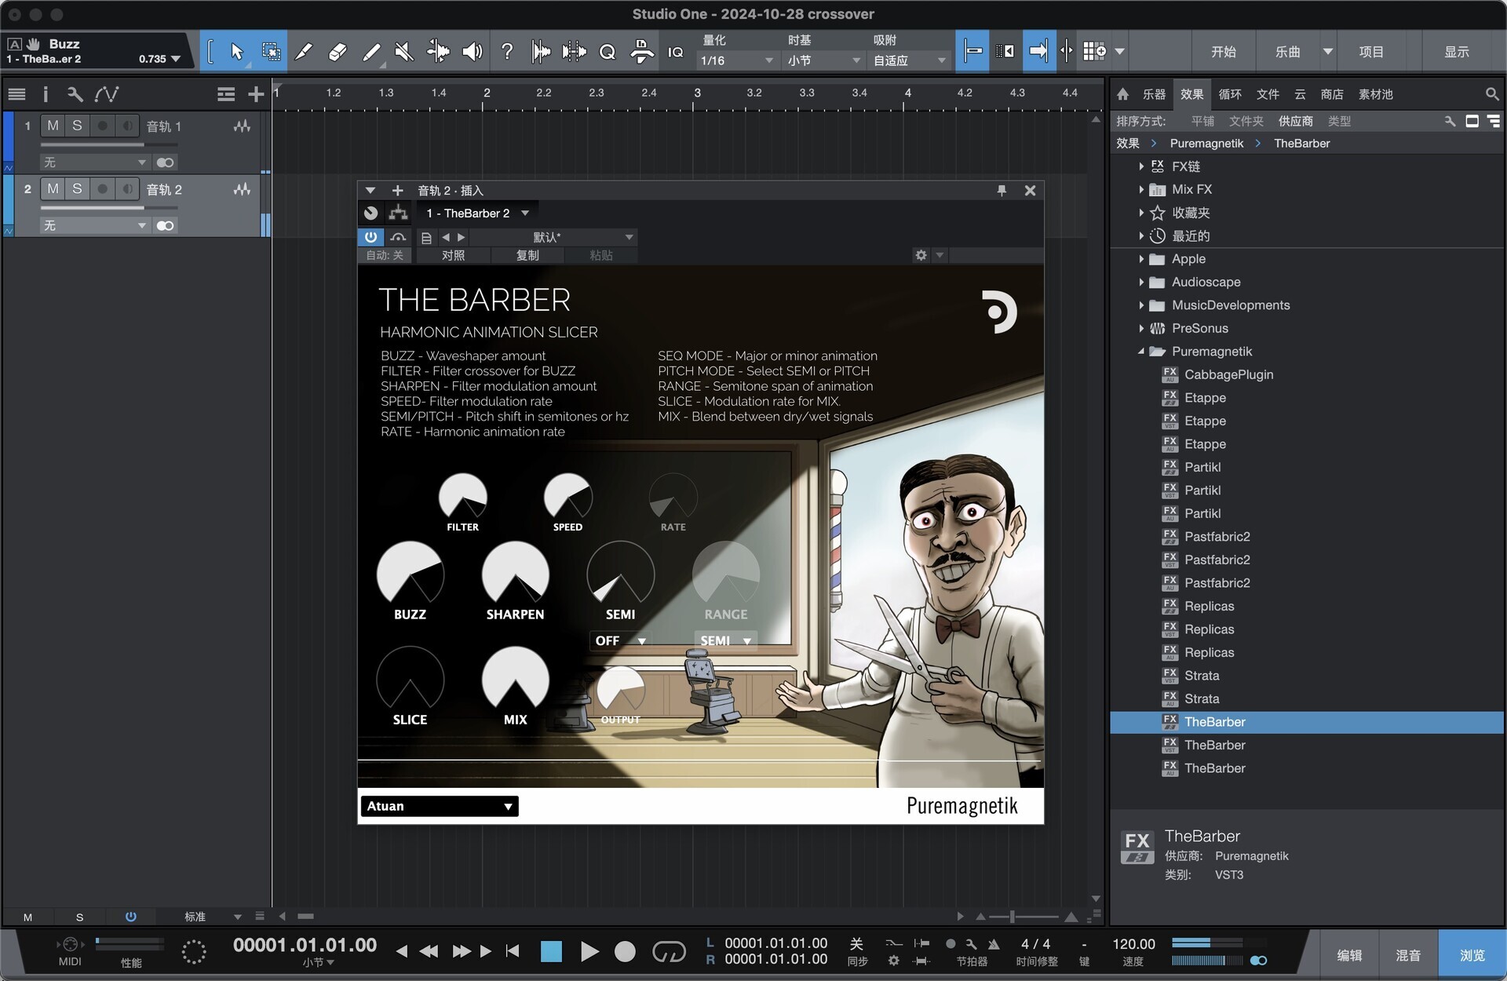Click the question mark help icon
Image resolution: width=1507 pixels, height=981 pixels.
click(x=507, y=52)
